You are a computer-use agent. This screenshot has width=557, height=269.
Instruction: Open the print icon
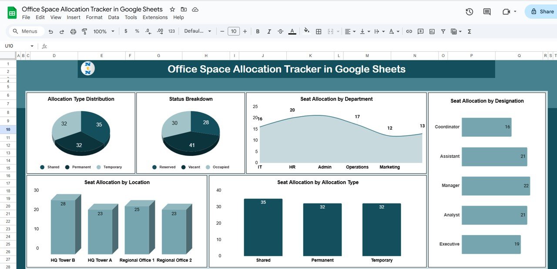pos(73,31)
